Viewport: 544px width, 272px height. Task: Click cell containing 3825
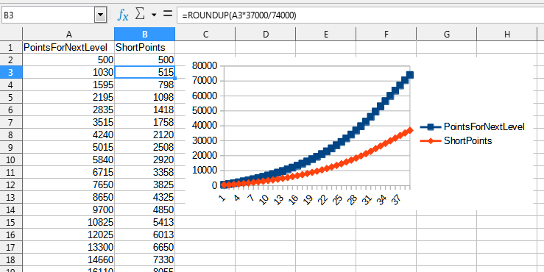145,185
